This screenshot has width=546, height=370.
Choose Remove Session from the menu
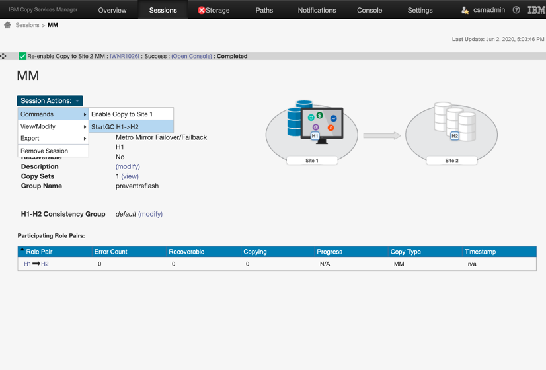click(54, 151)
